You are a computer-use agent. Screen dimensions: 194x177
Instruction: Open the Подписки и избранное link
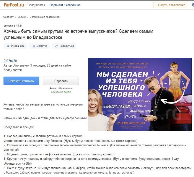pos(65,5)
